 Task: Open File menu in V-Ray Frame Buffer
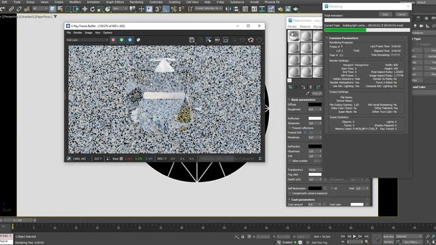(69, 33)
